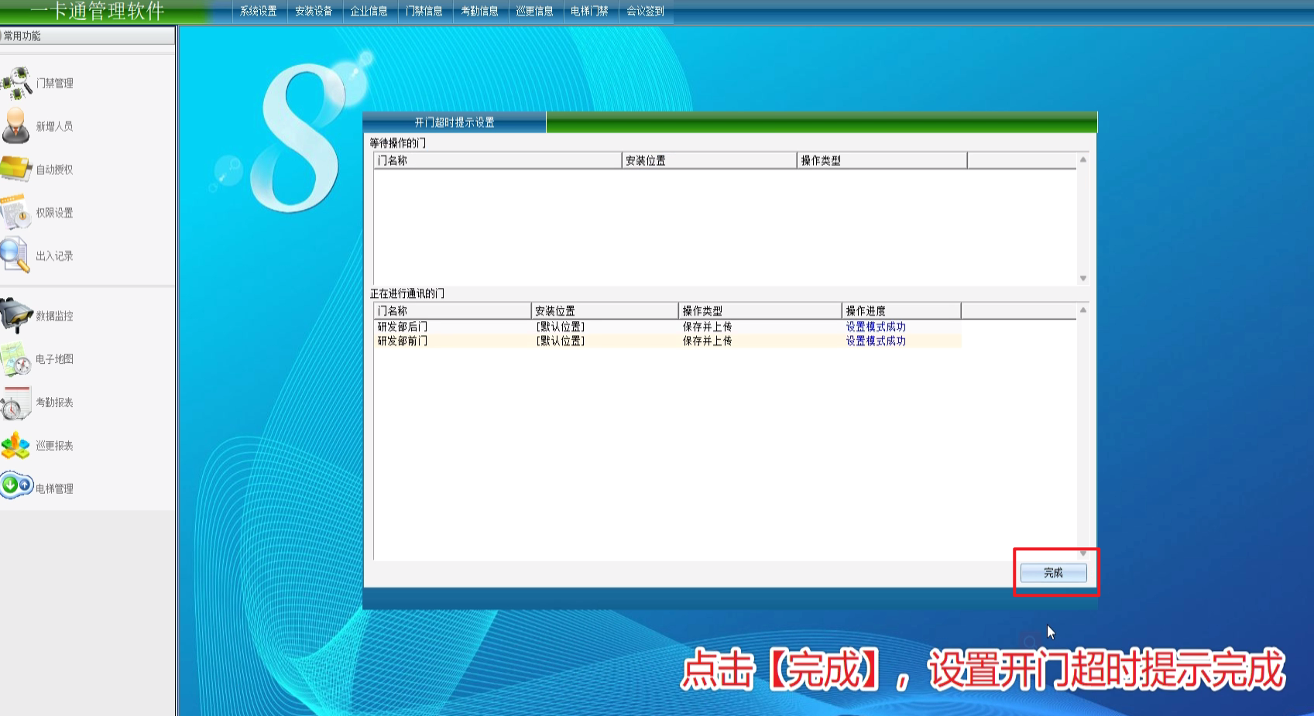The width and height of the screenshot is (1314, 716).
Task: Click the 操作进度 column header
Action: 900,310
